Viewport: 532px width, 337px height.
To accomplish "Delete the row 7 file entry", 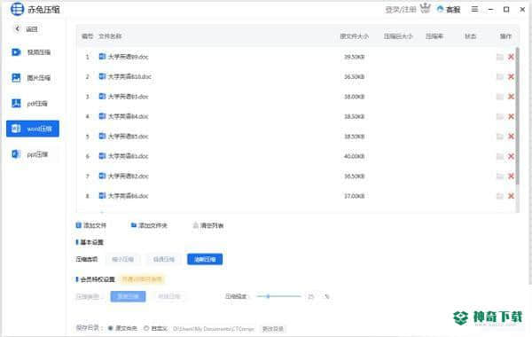I will click(x=511, y=176).
